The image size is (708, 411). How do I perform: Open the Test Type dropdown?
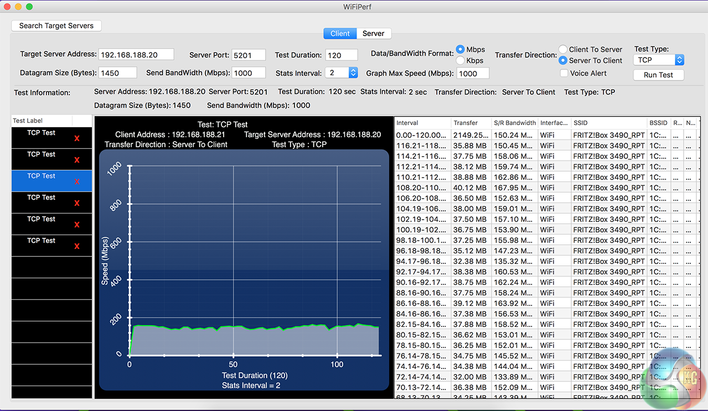(x=659, y=60)
